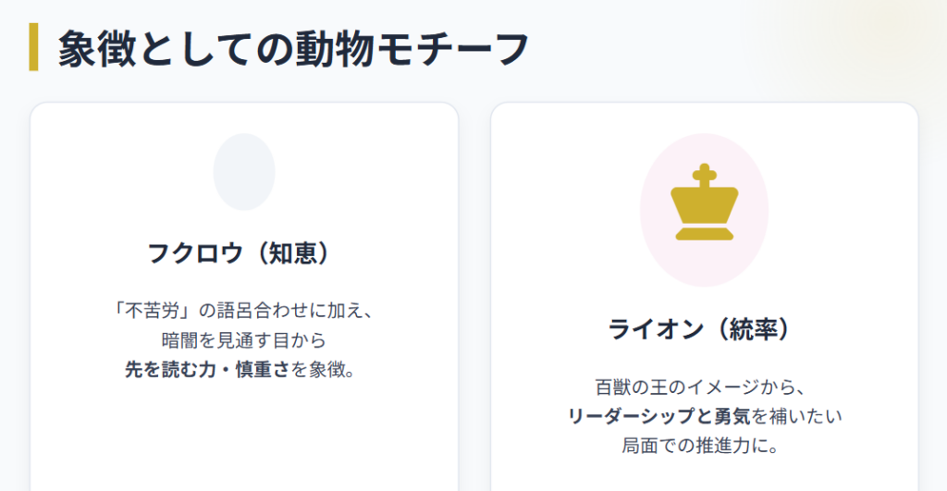Click bold text 先を読む力・慎重さ
Image resolution: width=947 pixels, height=491 pixels.
[207, 370]
